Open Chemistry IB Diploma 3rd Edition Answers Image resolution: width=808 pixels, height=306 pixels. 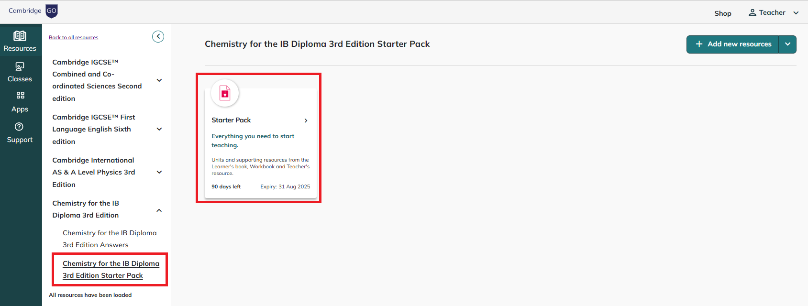110,239
